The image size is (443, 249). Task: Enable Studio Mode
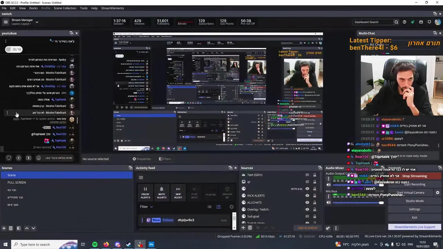coord(414,201)
